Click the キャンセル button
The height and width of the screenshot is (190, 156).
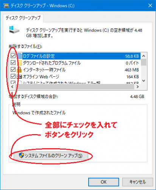point(137,182)
